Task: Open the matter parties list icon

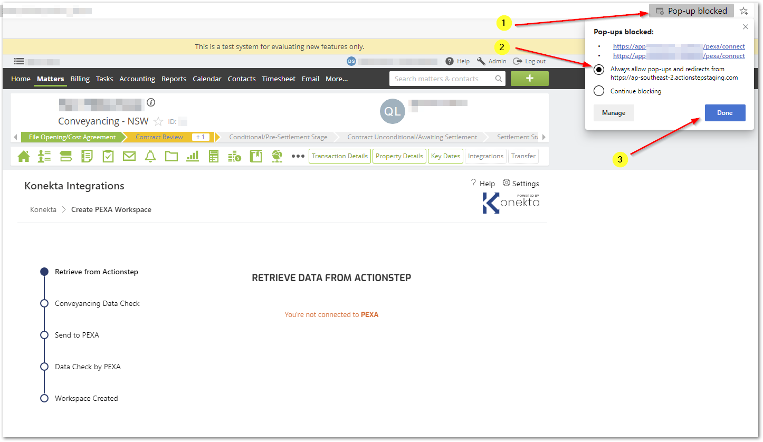Action: coord(44,156)
